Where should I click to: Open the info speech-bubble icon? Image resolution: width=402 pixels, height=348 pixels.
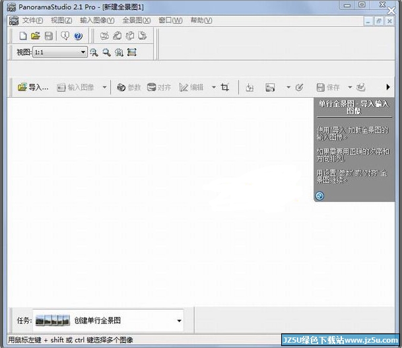tap(65, 36)
